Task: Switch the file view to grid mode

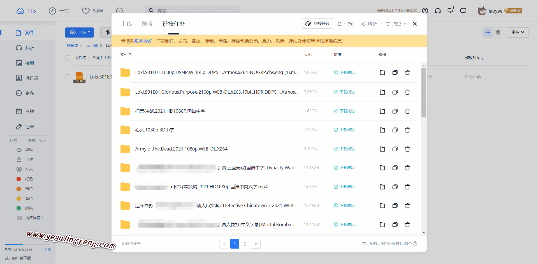Action: (498, 32)
